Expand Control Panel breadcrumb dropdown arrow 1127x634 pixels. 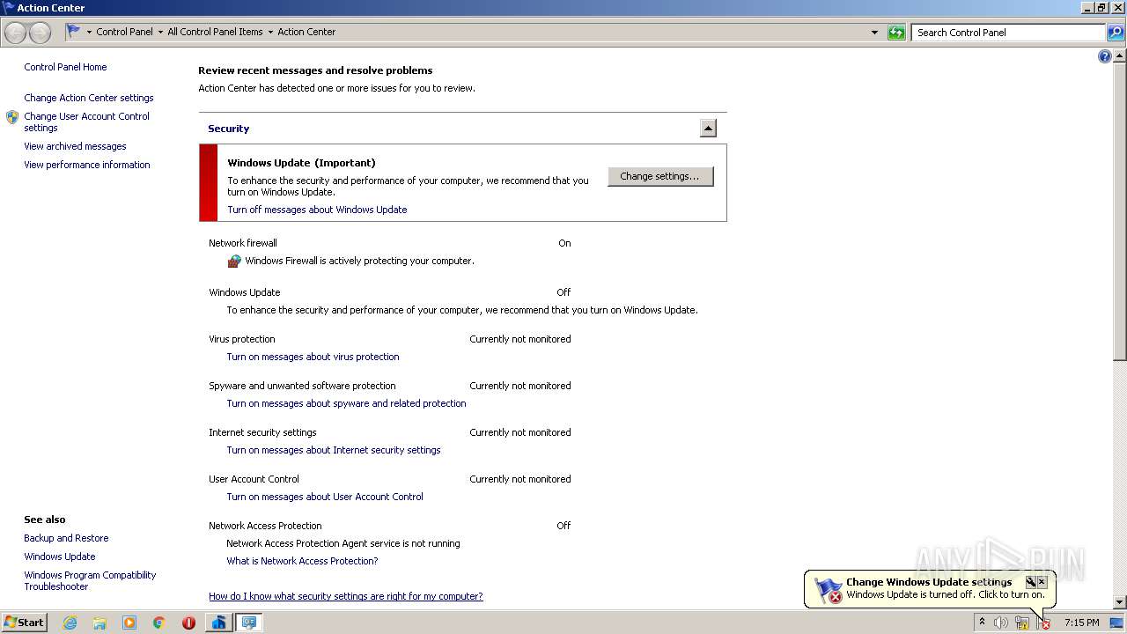[159, 33]
